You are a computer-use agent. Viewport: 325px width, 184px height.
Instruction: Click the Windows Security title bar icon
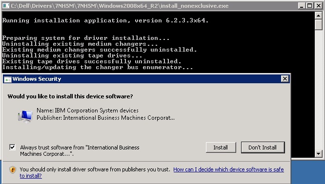[x=8, y=79]
